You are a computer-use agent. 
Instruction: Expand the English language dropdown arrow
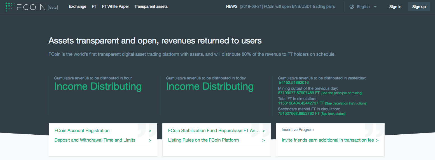375,7
